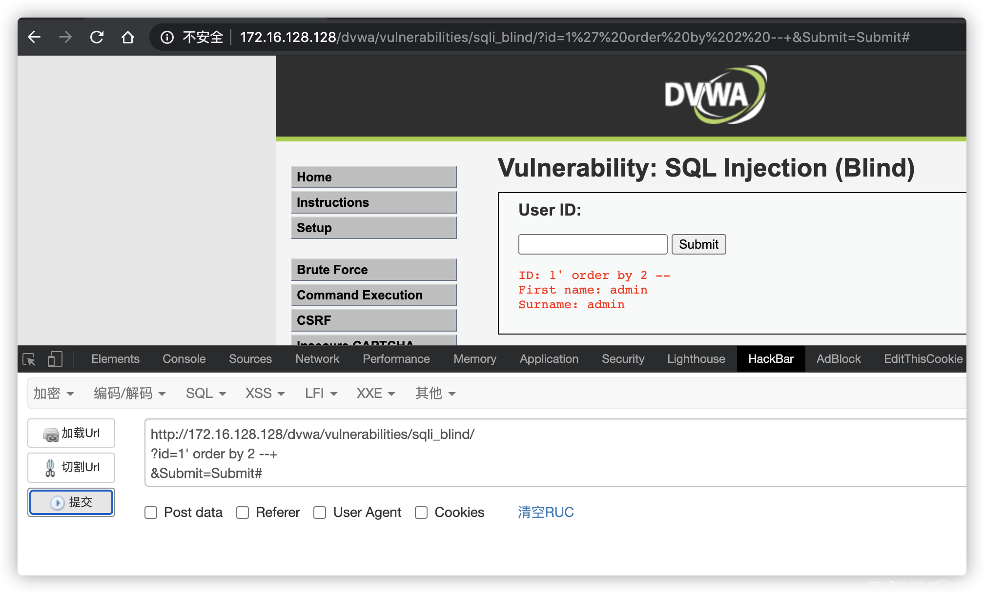Image resolution: width=984 pixels, height=593 pixels.
Task: Enable the Cookies checkbox
Action: (421, 512)
